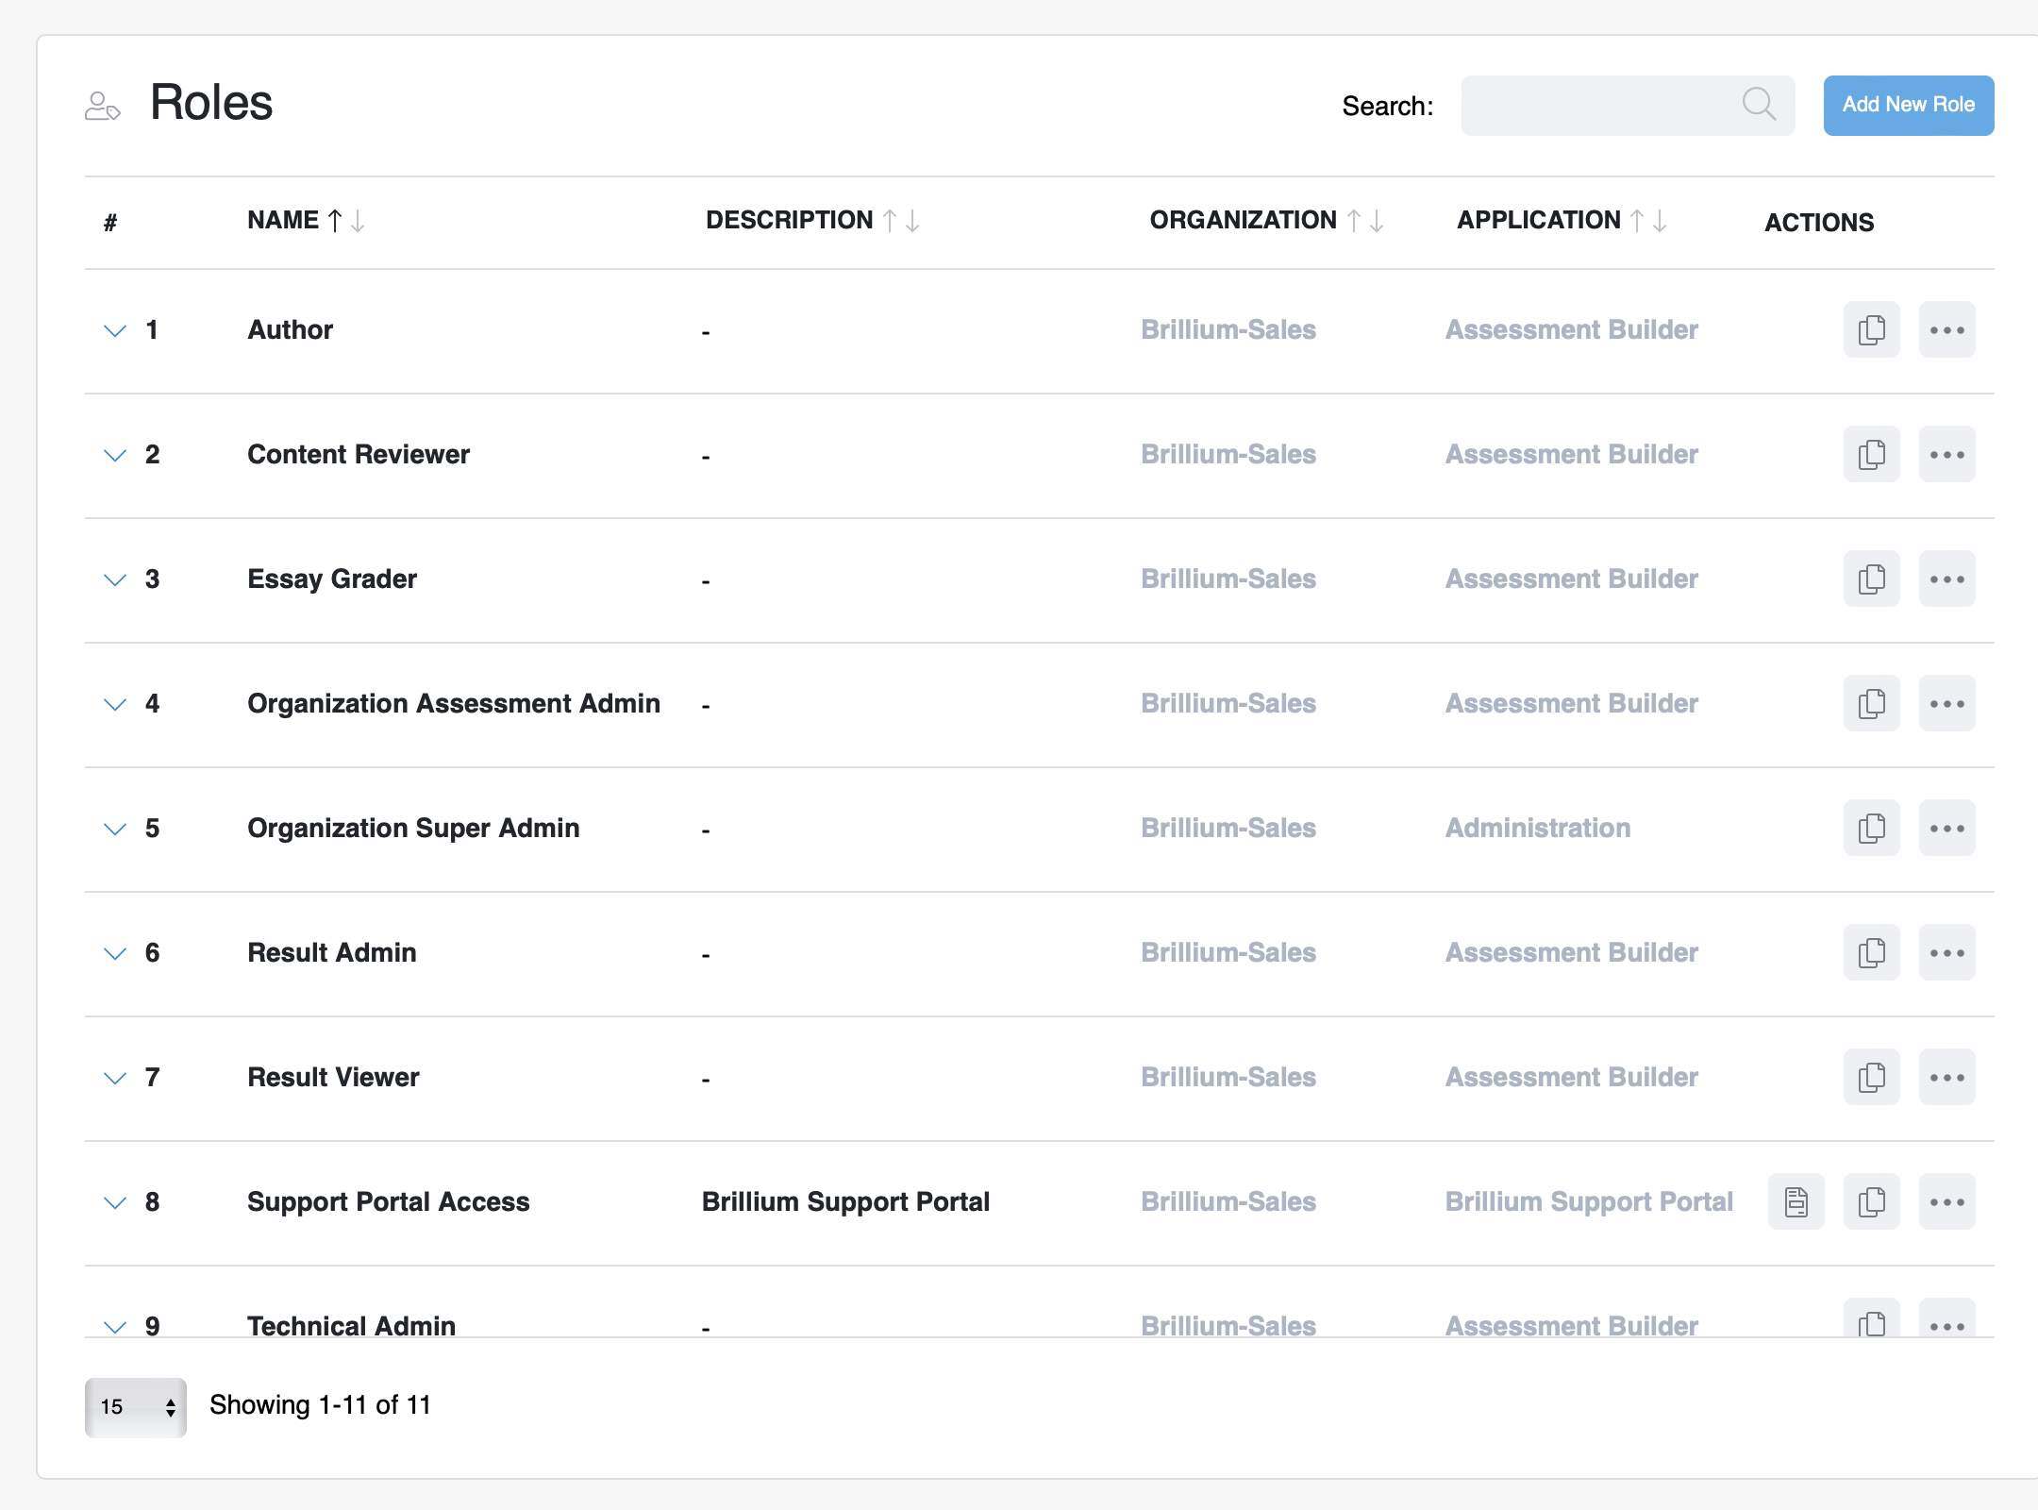Duplicate the Essay Grader role
This screenshot has width=2038, height=1510.
coord(1871,579)
